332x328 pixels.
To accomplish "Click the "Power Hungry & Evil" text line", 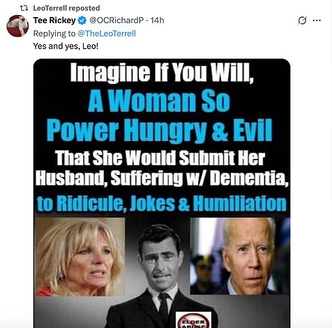I will (x=160, y=130).
